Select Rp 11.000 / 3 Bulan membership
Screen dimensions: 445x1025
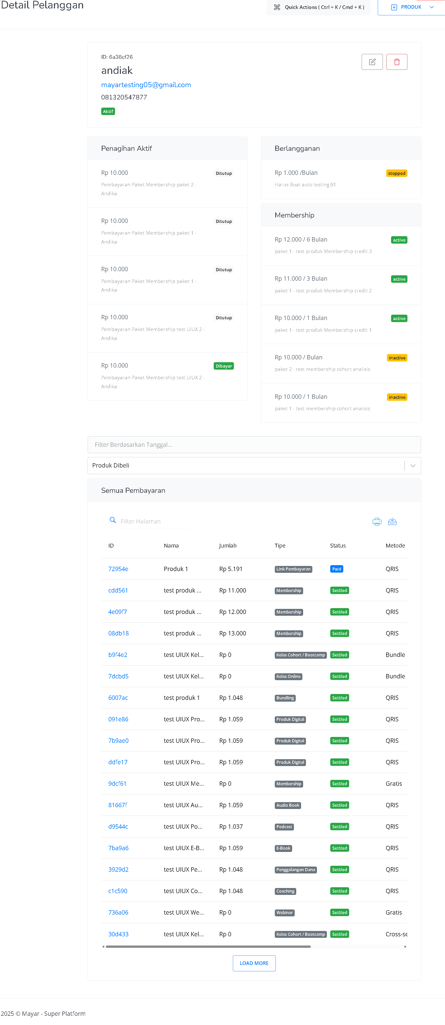tap(341, 285)
